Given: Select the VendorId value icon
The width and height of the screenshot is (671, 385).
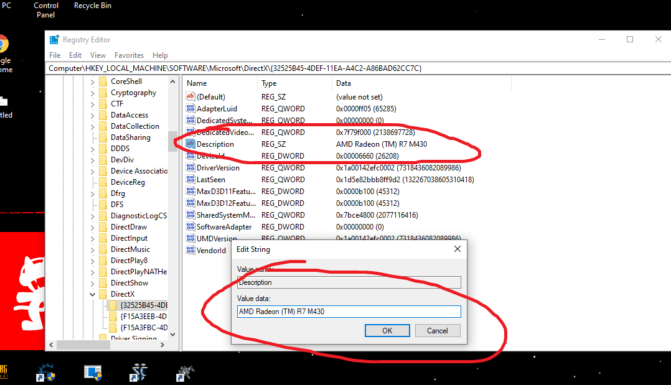Looking at the screenshot, I should [x=190, y=250].
